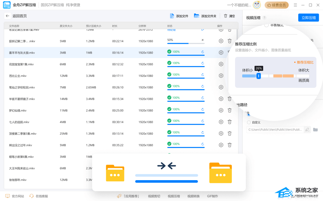The image size is (323, 201).
Task: Click the 立即压缩 button
Action: click(308, 18)
